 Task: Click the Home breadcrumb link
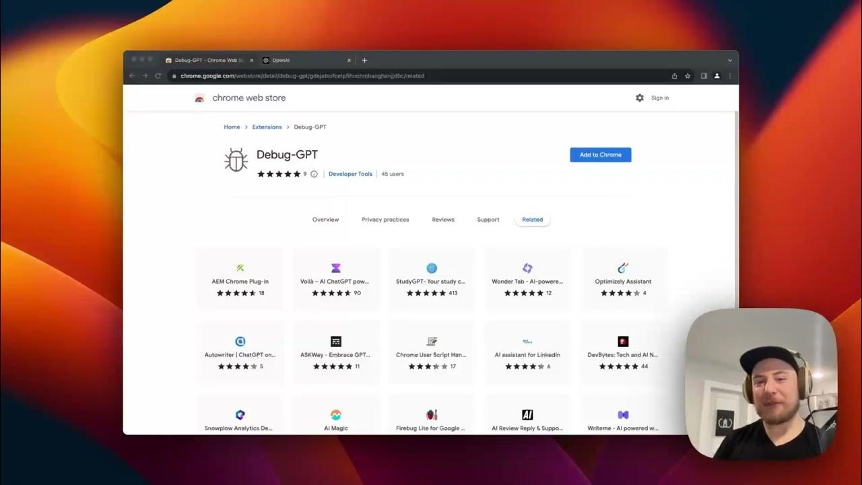(x=232, y=127)
